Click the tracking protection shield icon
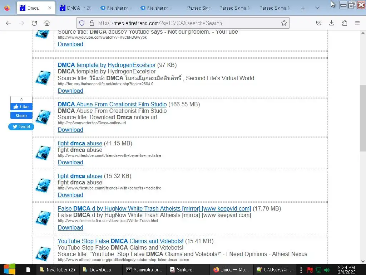 pyautogui.click(x=82, y=23)
